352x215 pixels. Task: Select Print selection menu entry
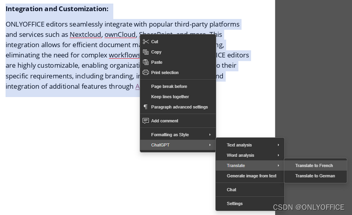178,73
